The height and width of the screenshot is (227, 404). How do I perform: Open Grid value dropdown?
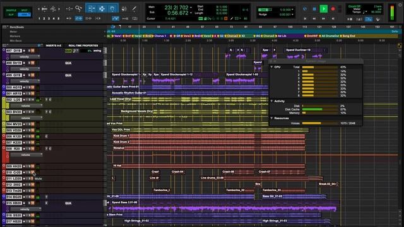point(292,9)
